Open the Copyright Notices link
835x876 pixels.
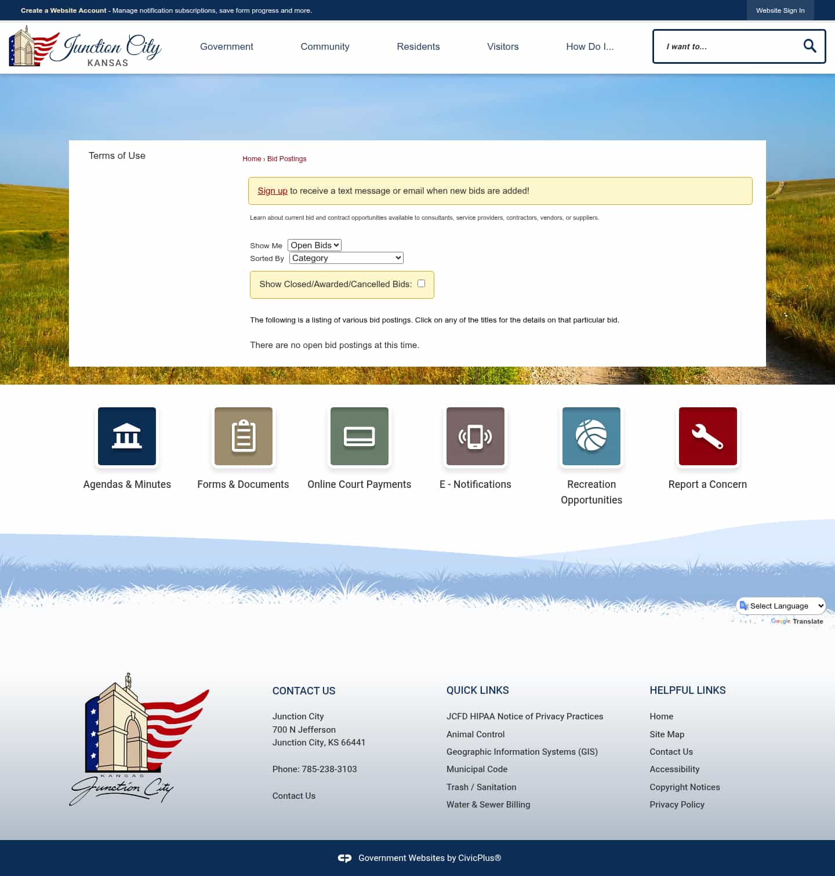coord(685,787)
